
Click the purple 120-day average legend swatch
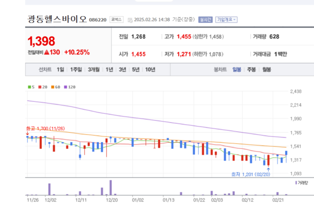65,87
